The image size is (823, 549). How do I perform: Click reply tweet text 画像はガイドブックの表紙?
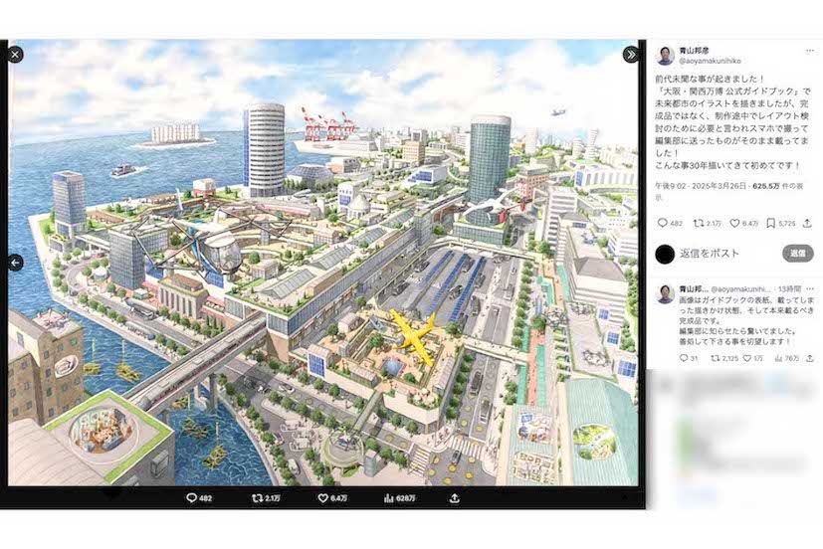(x=746, y=320)
